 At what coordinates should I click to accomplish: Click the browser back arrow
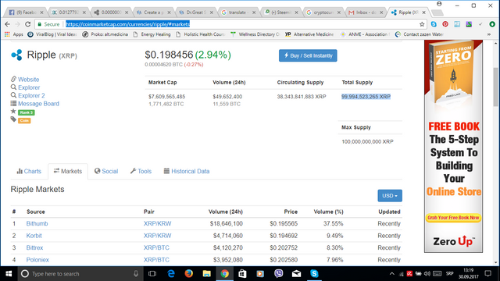[7, 24]
